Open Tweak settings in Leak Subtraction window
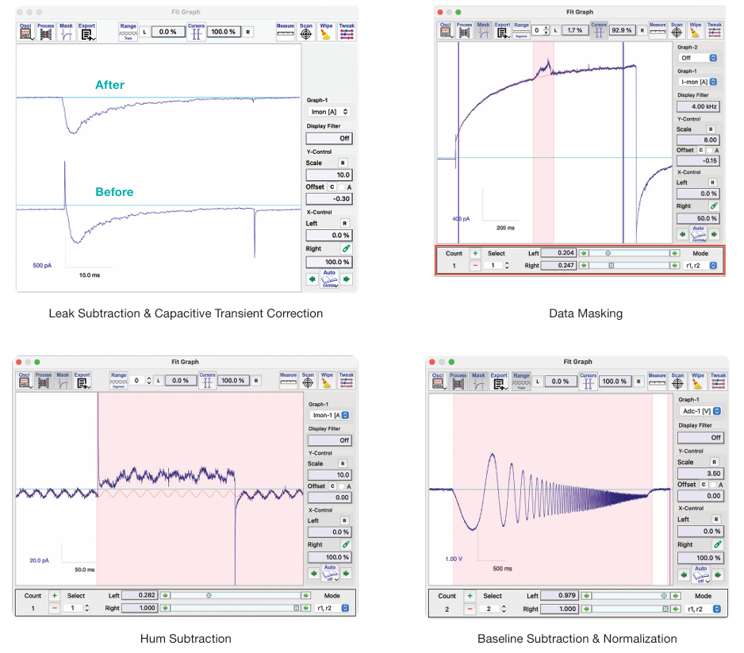This screenshot has height=653, width=744. pos(347,31)
